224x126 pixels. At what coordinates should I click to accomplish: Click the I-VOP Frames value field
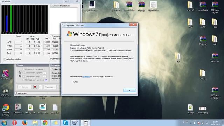19,42
